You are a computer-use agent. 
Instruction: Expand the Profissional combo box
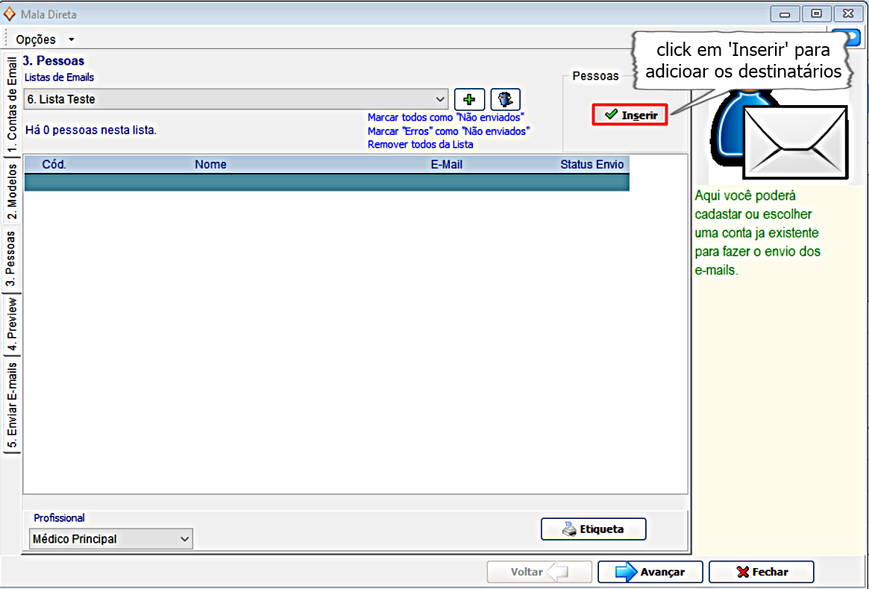[x=184, y=539]
